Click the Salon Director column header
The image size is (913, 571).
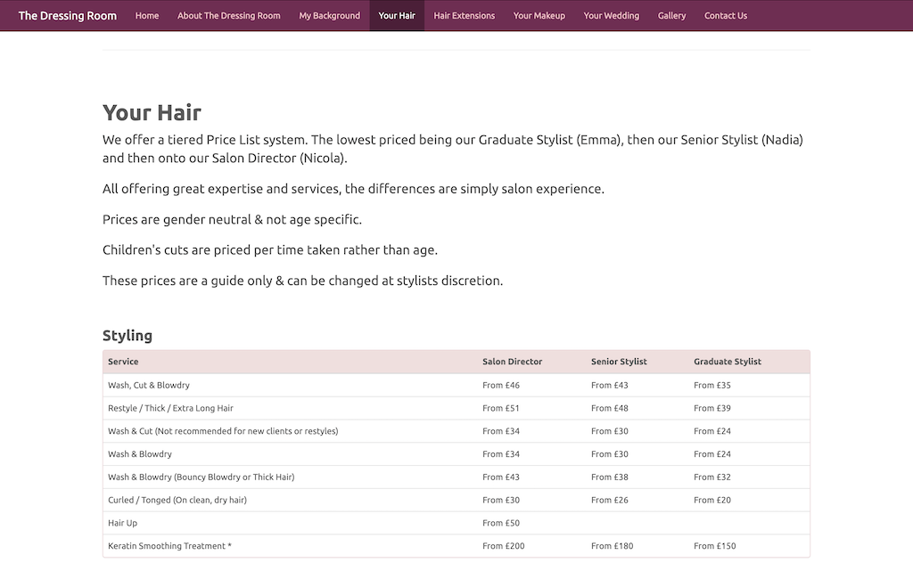click(512, 362)
